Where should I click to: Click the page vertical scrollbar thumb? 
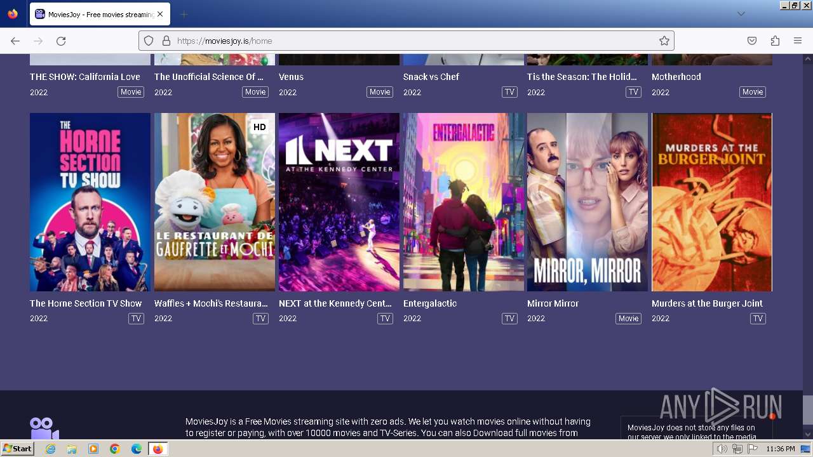coord(807,409)
